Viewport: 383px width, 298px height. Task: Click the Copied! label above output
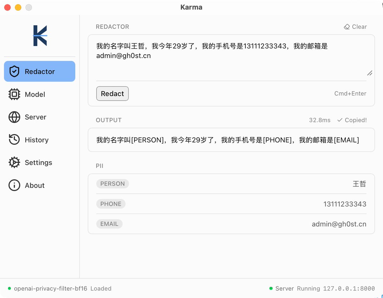(x=356, y=120)
